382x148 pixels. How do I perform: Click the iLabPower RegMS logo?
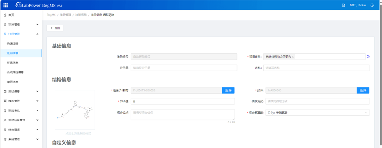[39, 5]
